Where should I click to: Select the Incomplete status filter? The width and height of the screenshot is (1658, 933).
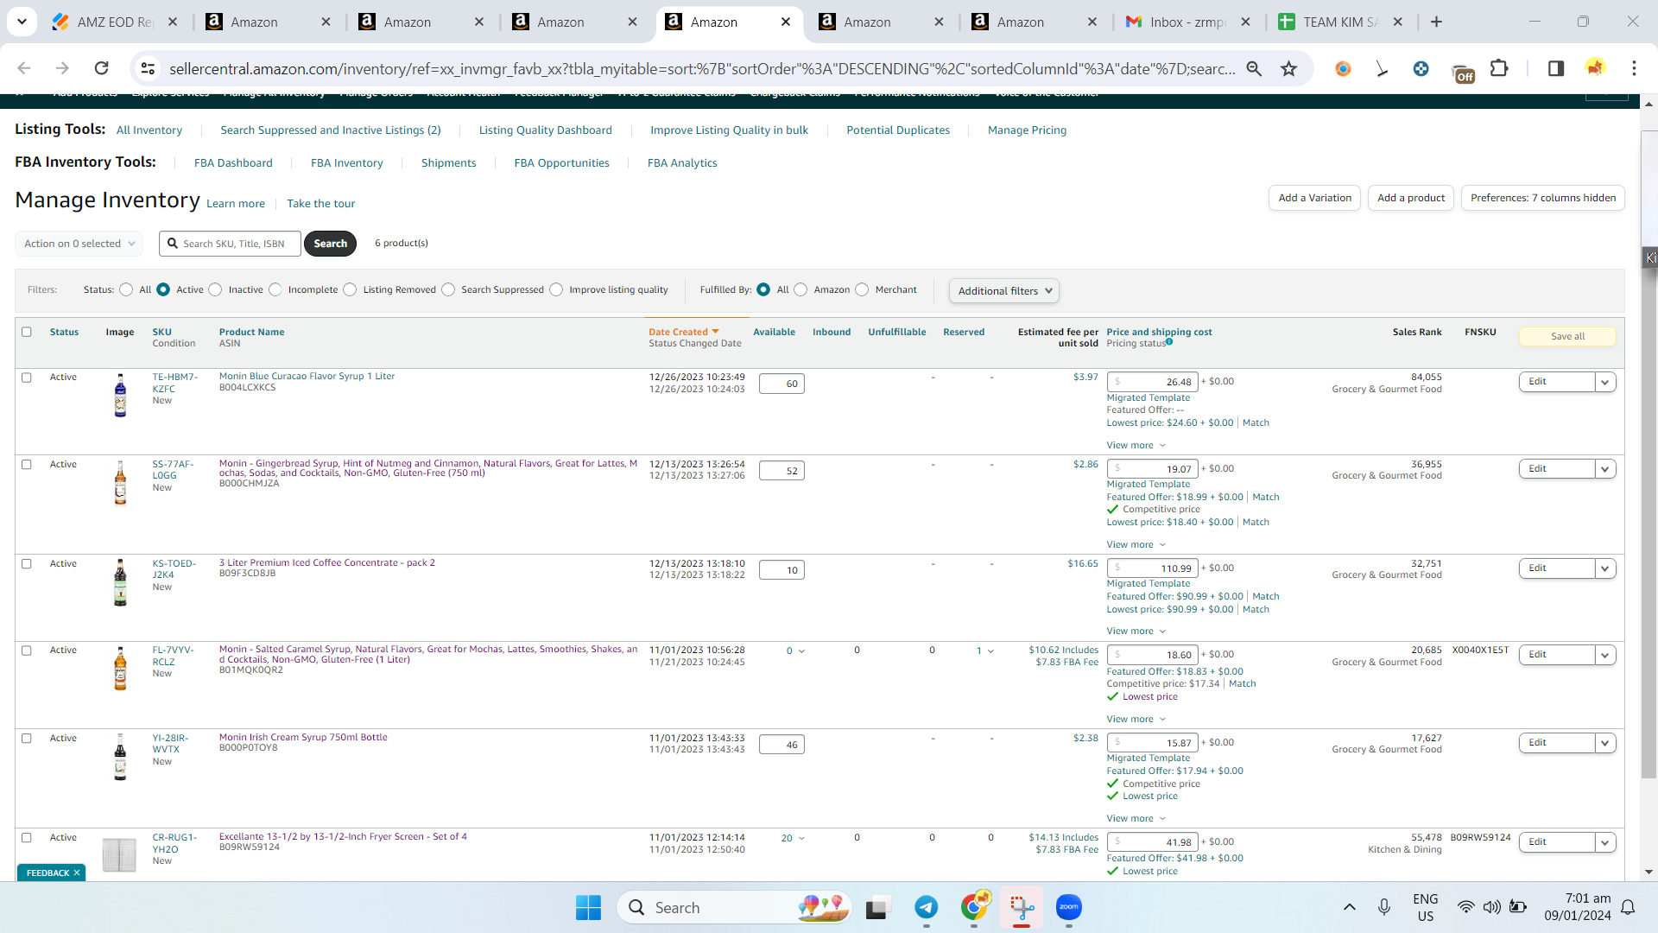(275, 289)
